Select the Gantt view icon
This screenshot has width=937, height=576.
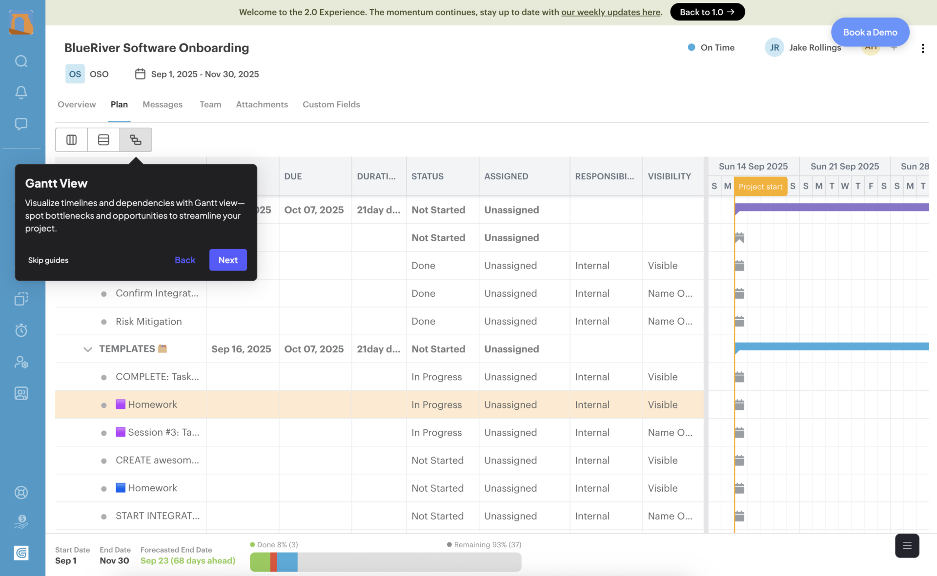coord(136,140)
